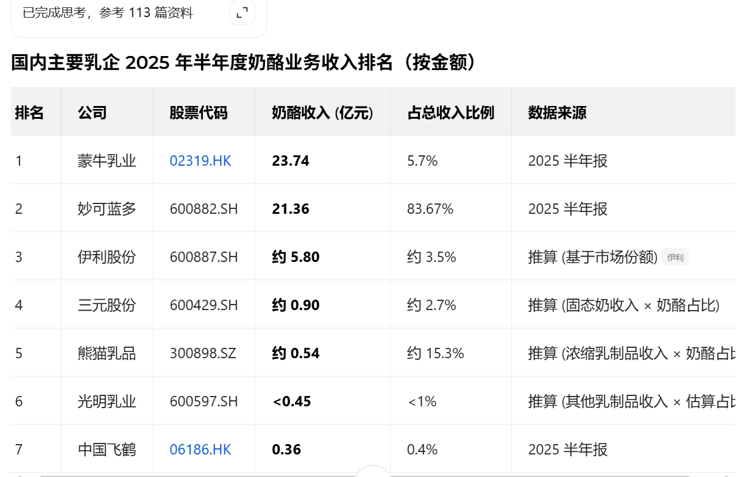
Task: Select the 妙可蓝多 company cell
Action: (x=107, y=209)
